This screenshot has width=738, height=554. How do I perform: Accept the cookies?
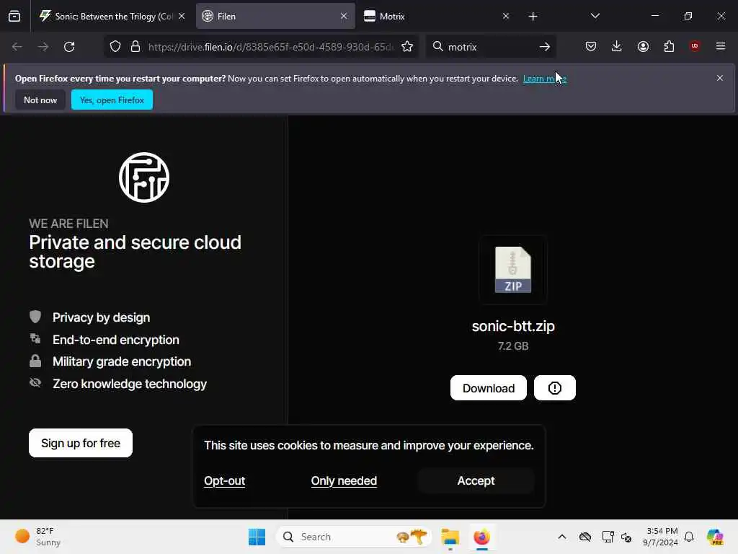pos(476,480)
